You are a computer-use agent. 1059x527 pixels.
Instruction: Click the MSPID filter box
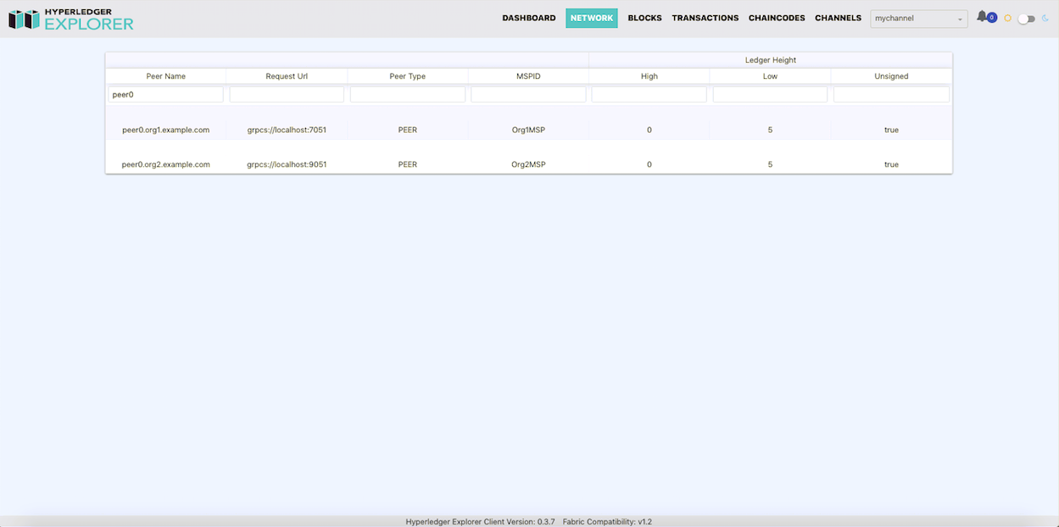[528, 95]
